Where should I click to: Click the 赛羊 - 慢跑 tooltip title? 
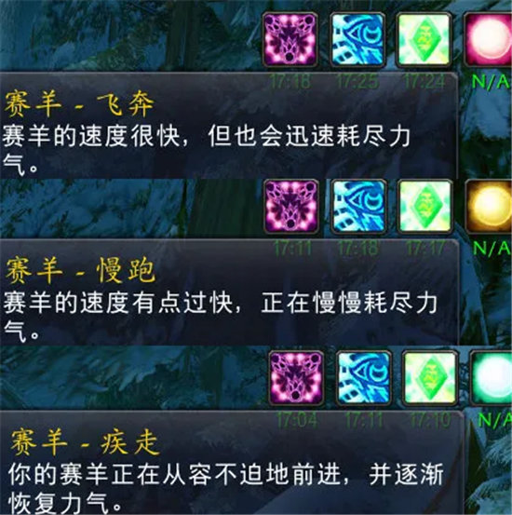pos(80,270)
